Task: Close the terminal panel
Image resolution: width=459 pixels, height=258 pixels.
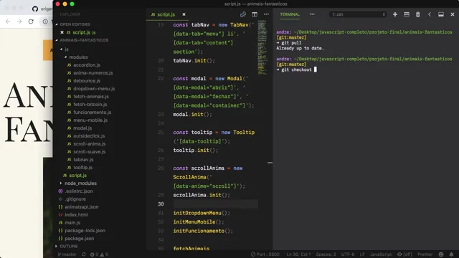Action: pos(453,14)
